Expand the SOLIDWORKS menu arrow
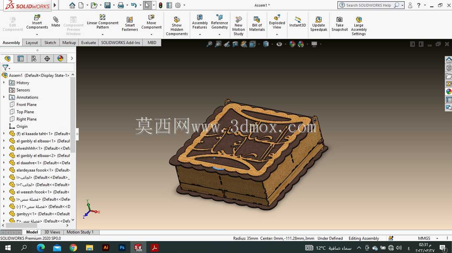This screenshot has width=452, height=253. (x=55, y=5)
